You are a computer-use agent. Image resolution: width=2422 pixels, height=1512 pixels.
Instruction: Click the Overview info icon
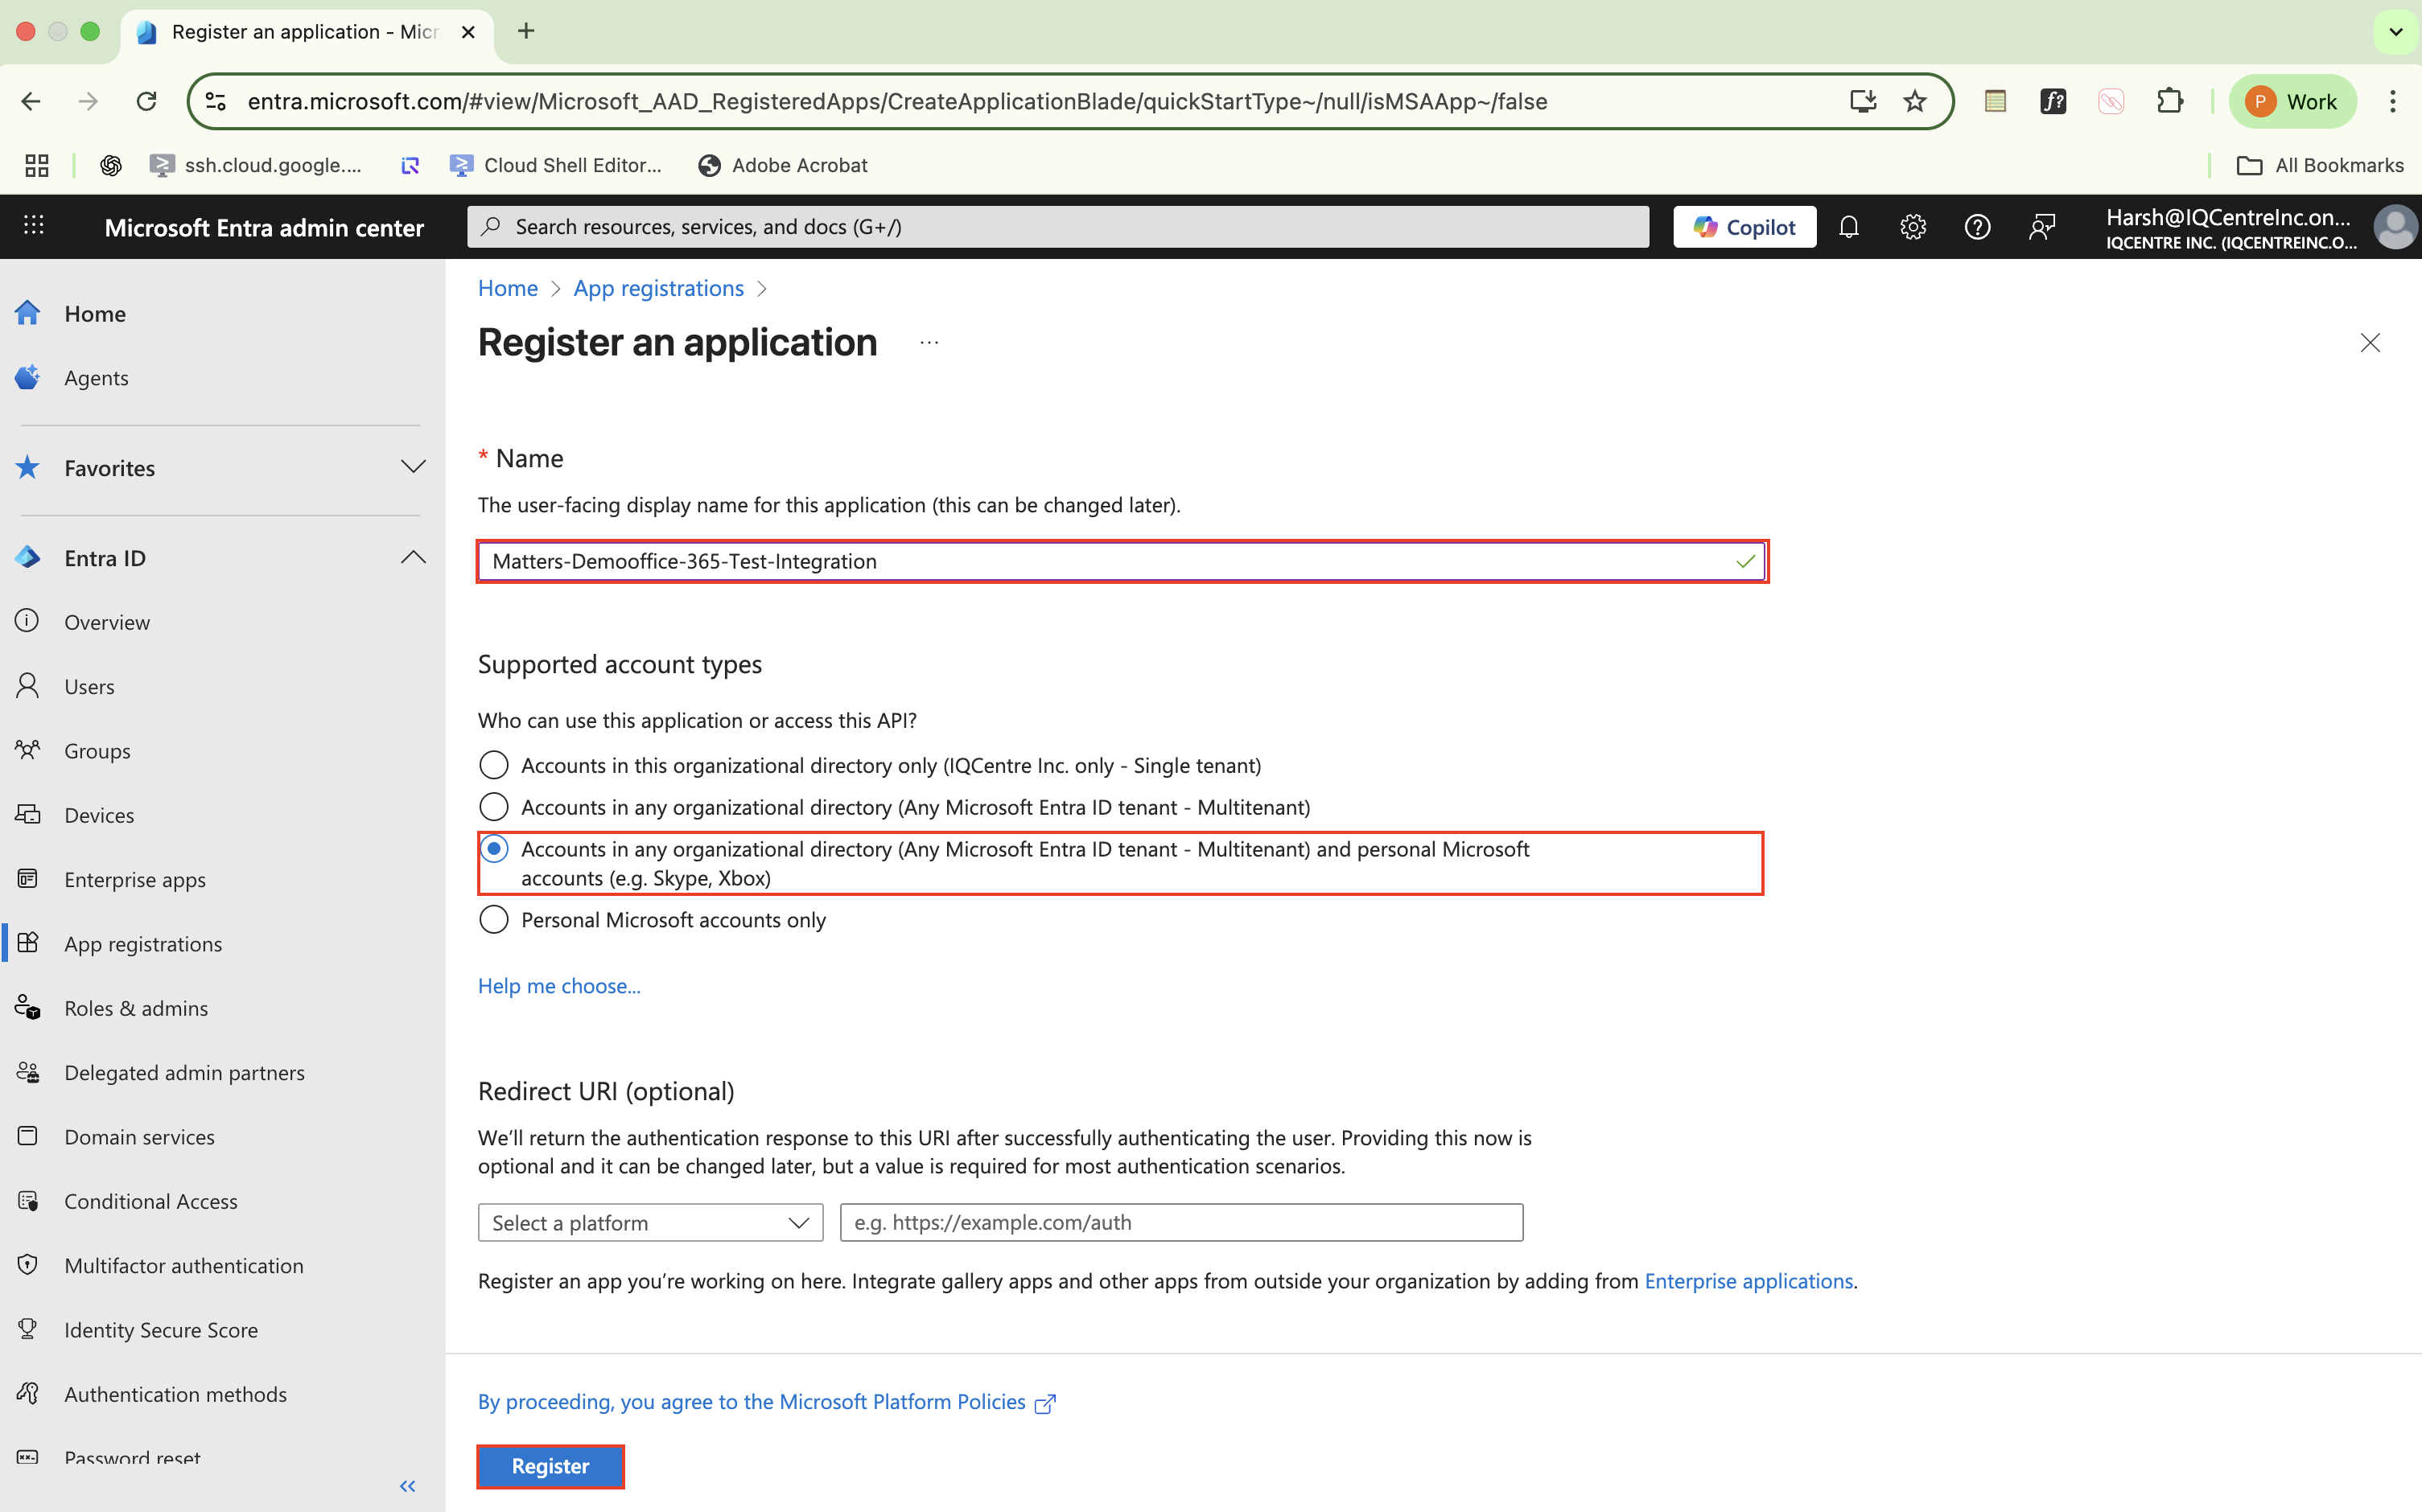[28, 621]
